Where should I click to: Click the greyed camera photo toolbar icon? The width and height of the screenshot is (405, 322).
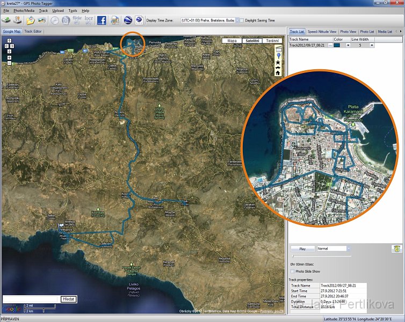point(66,20)
